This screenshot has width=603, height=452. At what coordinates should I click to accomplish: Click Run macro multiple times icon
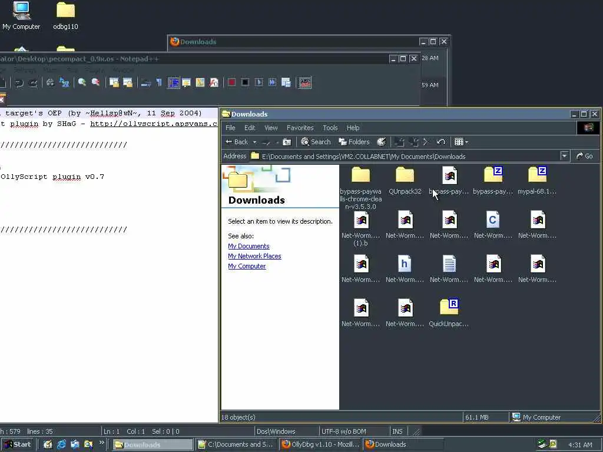272,82
